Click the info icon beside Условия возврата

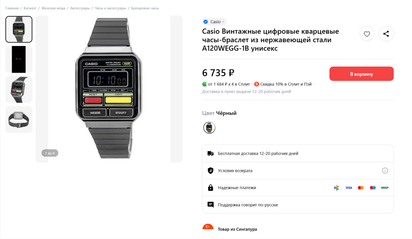click(385, 171)
